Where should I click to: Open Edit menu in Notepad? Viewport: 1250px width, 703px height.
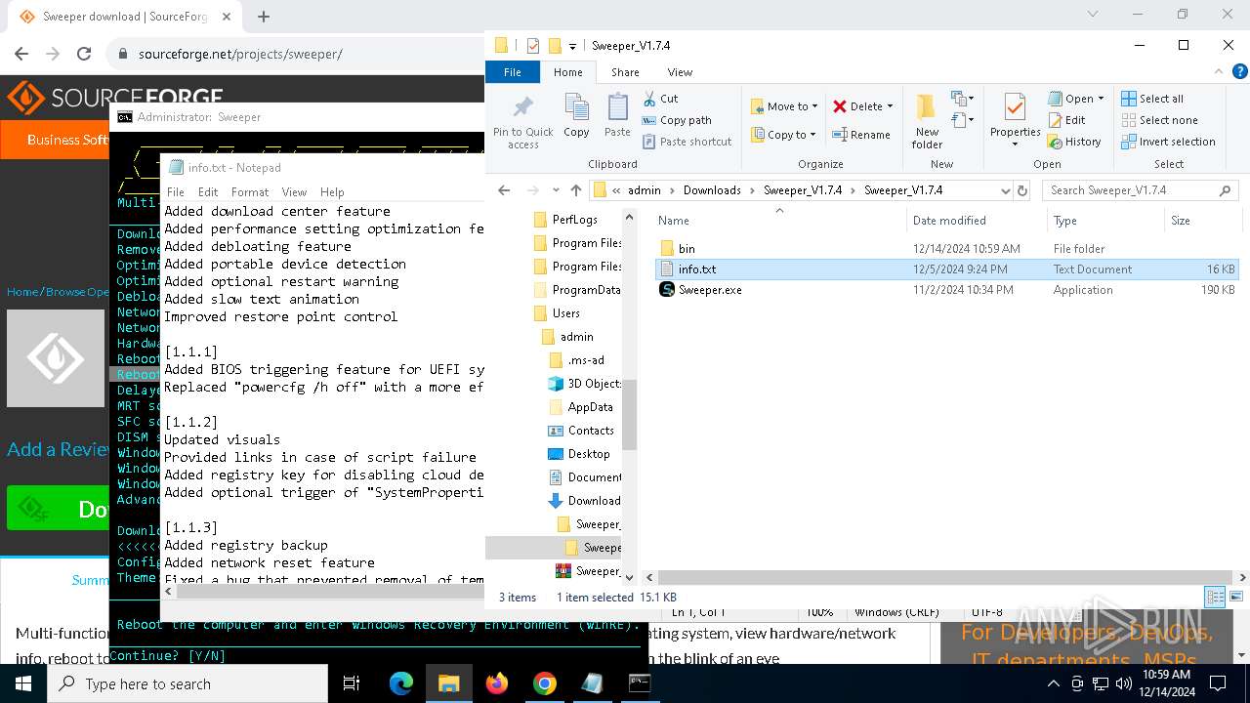tap(208, 192)
